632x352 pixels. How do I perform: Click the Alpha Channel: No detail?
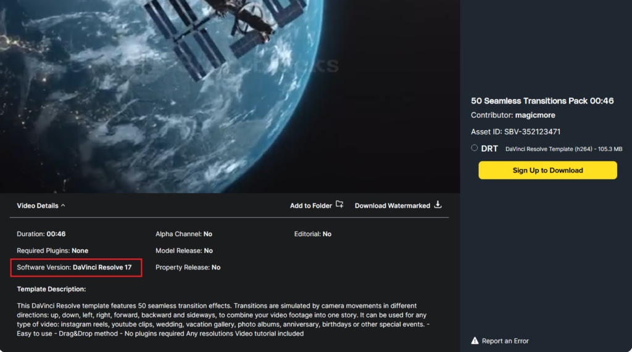(184, 234)
